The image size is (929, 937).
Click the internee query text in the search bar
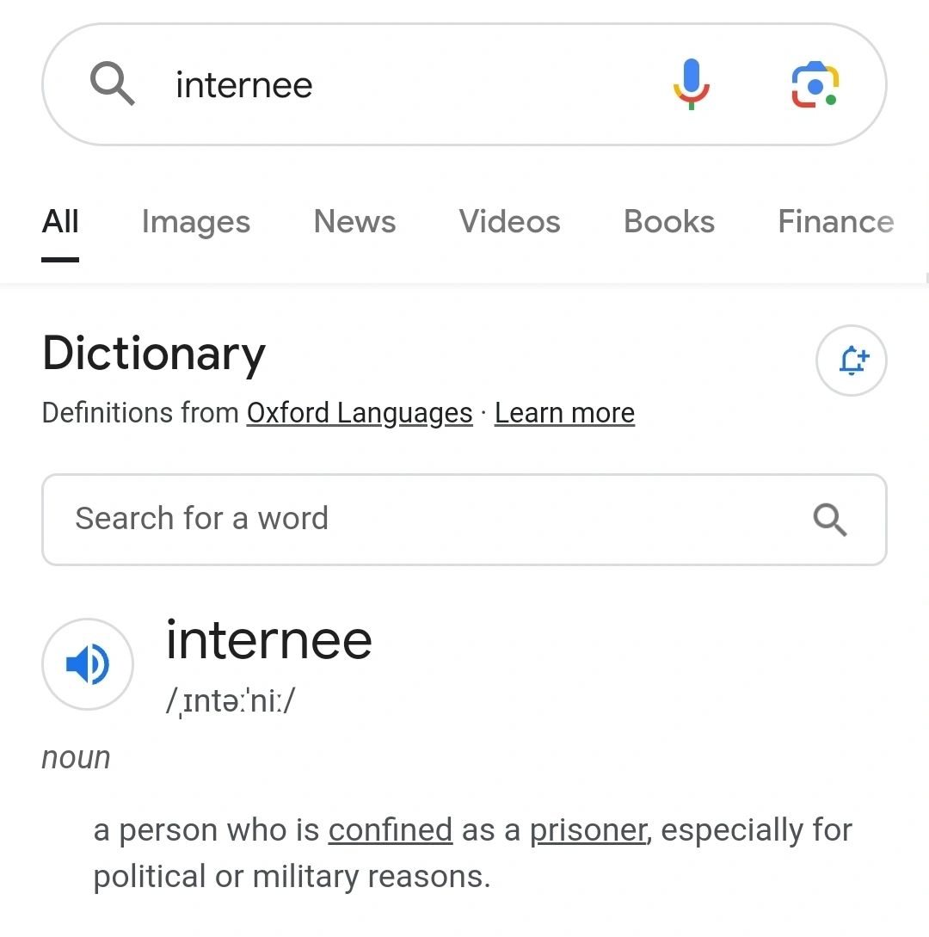point(243,85)
